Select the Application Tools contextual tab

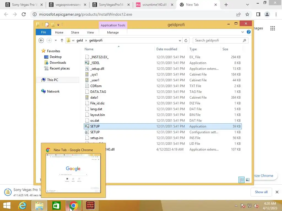coord(113,25)
